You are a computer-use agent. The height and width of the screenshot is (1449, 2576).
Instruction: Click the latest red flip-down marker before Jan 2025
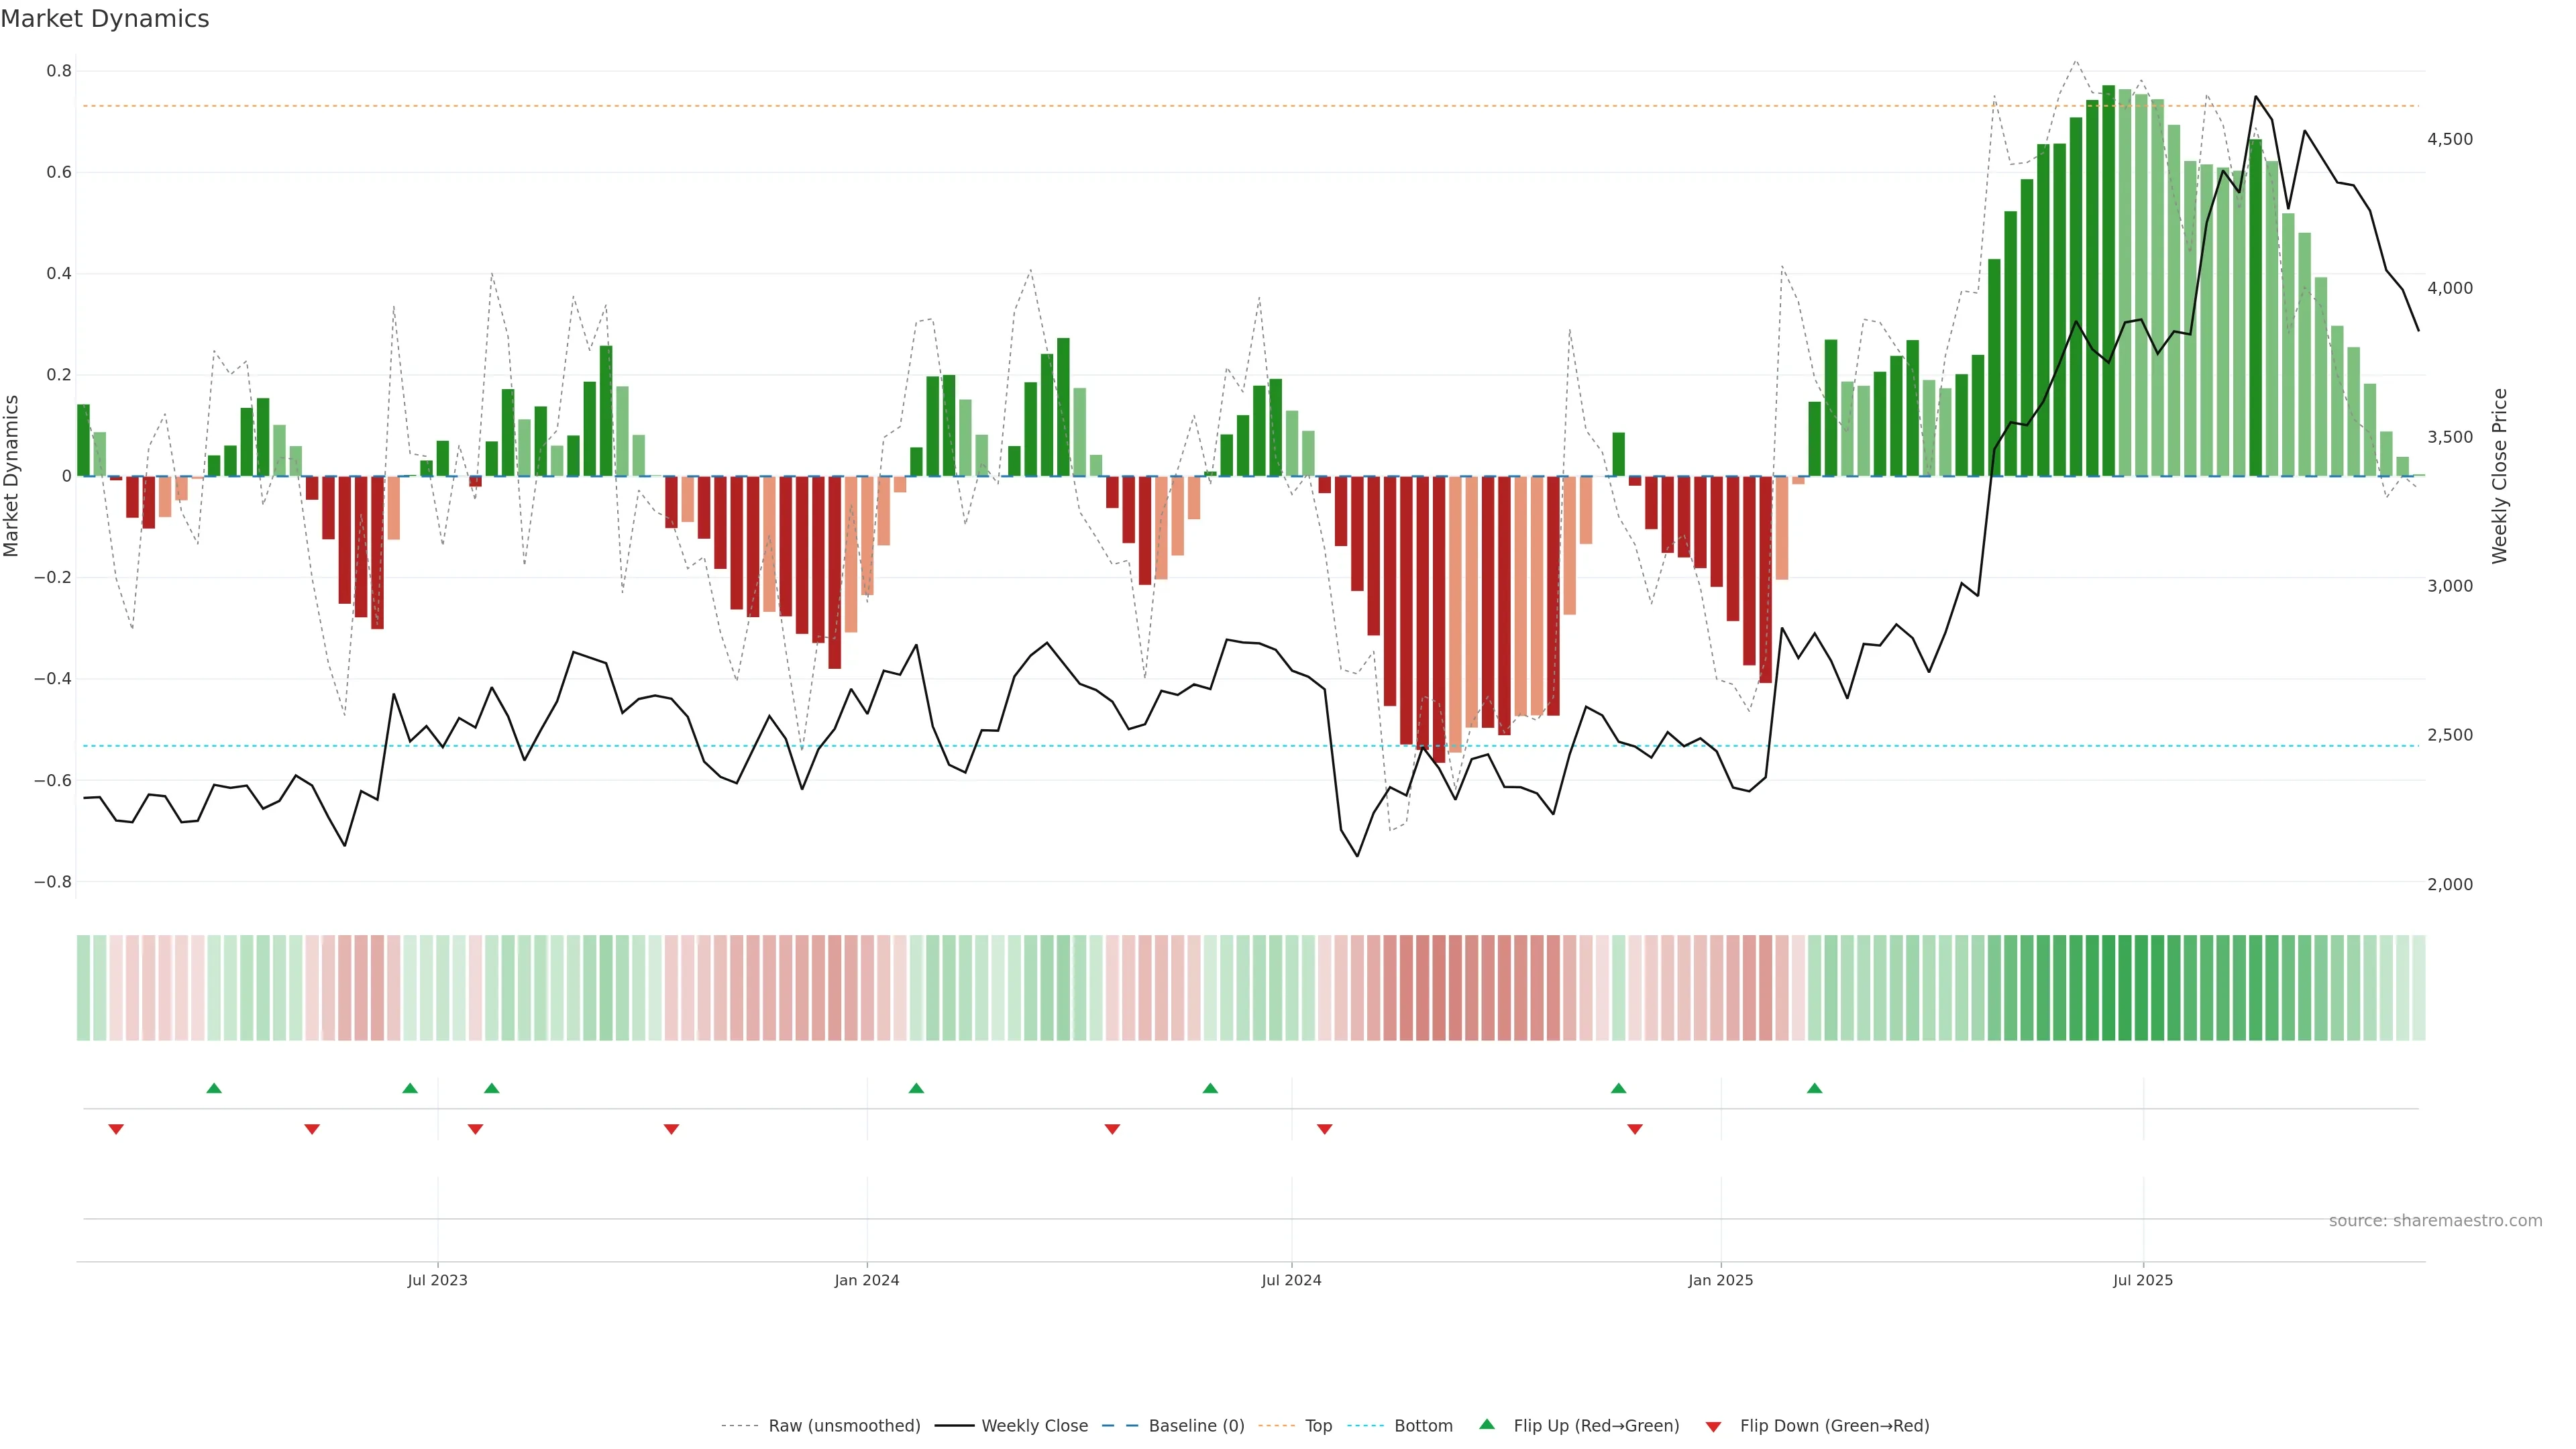pos(1635,1129)
